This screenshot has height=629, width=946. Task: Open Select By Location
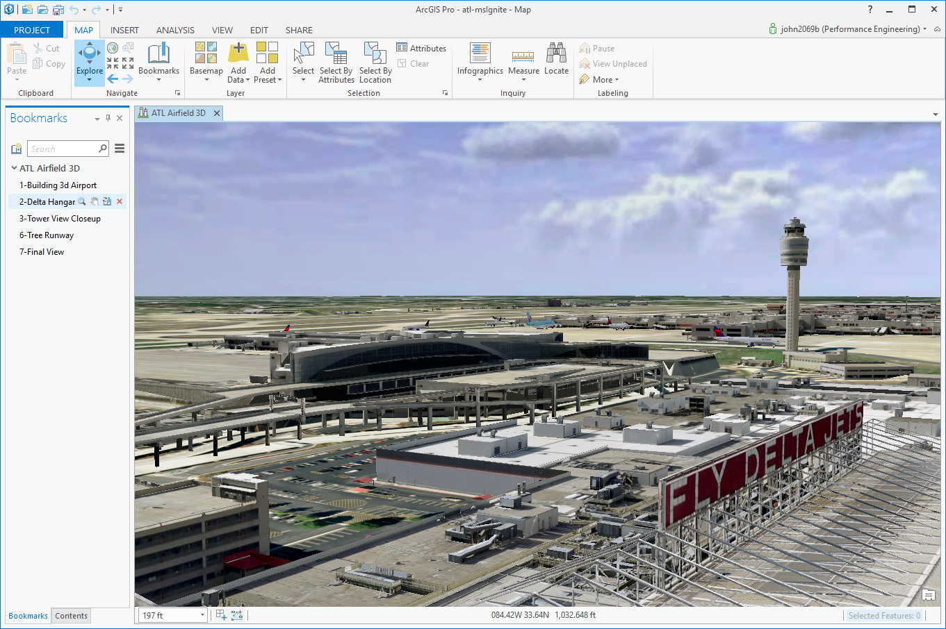click(x=375, y=62)
